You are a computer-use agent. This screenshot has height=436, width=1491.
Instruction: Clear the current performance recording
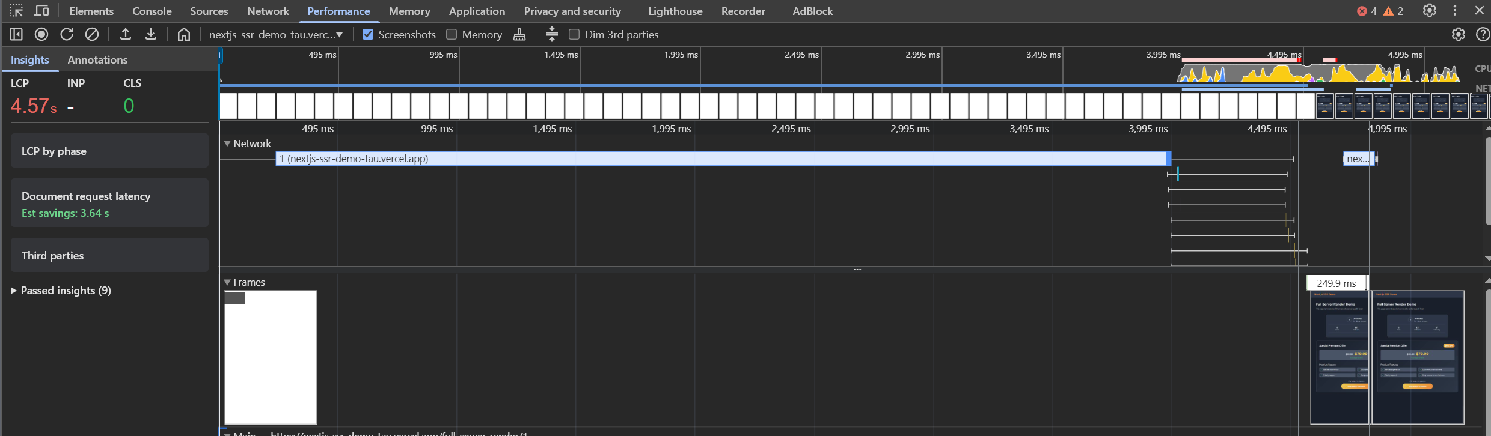(x=92, y=34)
